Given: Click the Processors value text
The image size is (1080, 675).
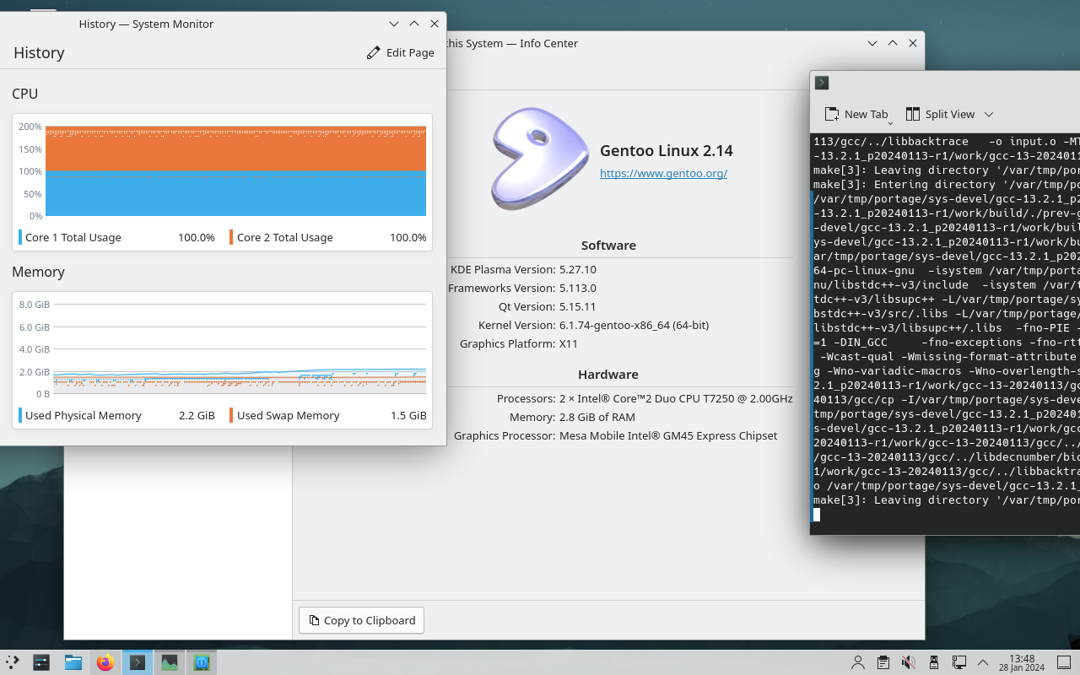Looking at the screenshot, I should [x=676, y=398].
